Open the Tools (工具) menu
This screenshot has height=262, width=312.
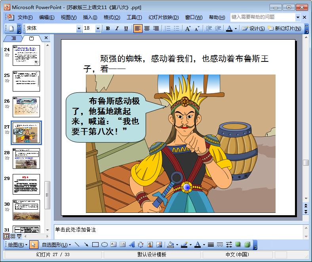click(x=134, y=17)
